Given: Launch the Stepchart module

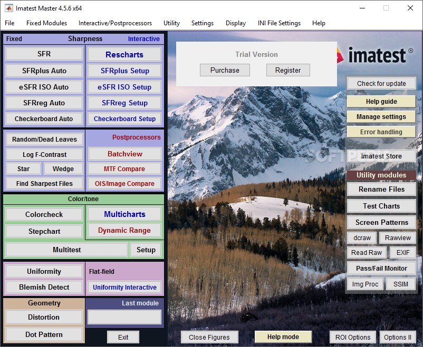Looking at the screenshot, I should 44,231.
